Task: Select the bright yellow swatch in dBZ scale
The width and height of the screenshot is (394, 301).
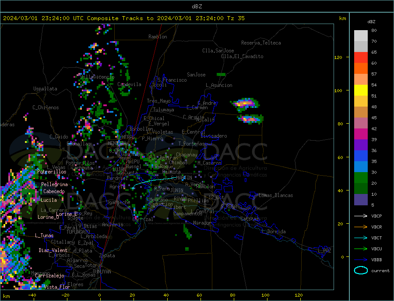Action: 361,90
